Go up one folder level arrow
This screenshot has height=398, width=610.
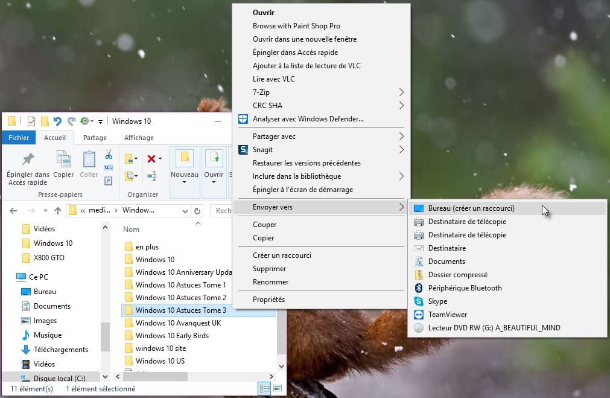pos(58,211)
